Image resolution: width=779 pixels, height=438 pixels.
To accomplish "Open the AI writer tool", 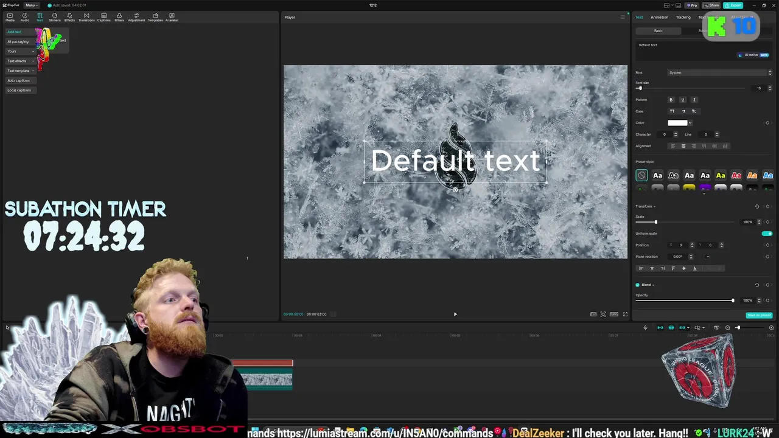I will coord(753,55).
